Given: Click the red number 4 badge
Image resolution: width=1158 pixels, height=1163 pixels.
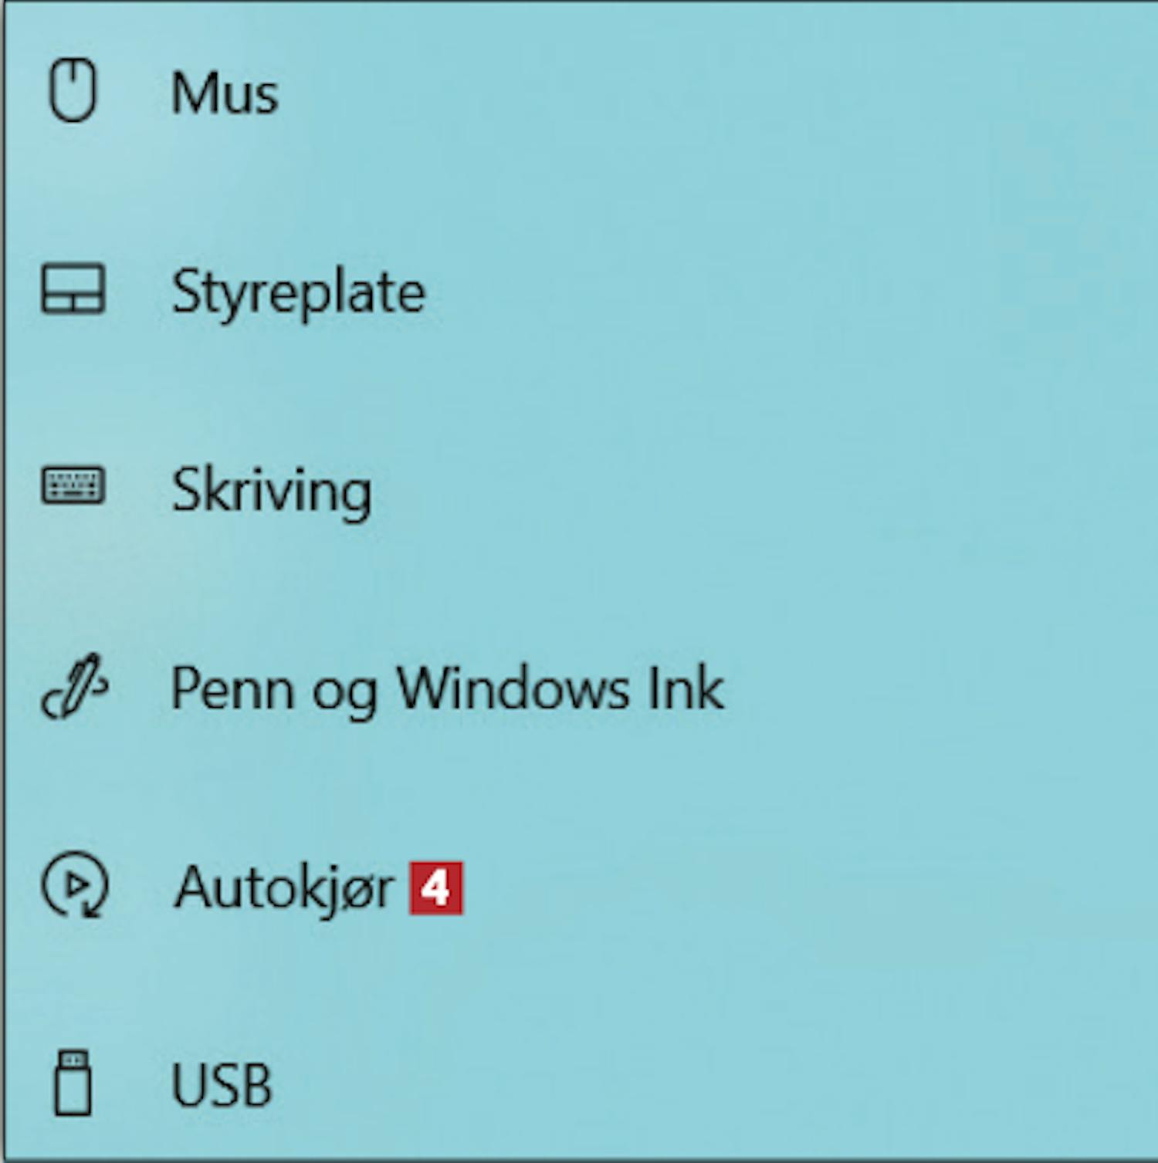Looking at the screenshot, I should [x=436, y=888].
